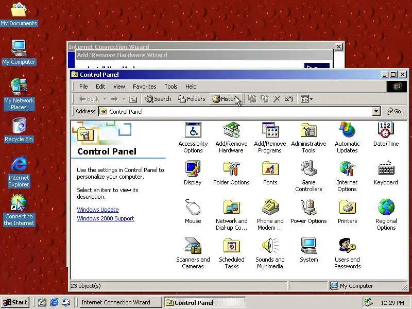Open Scheduled Tasks folder
Screen dimensions: 412x309
pos(231,253)
